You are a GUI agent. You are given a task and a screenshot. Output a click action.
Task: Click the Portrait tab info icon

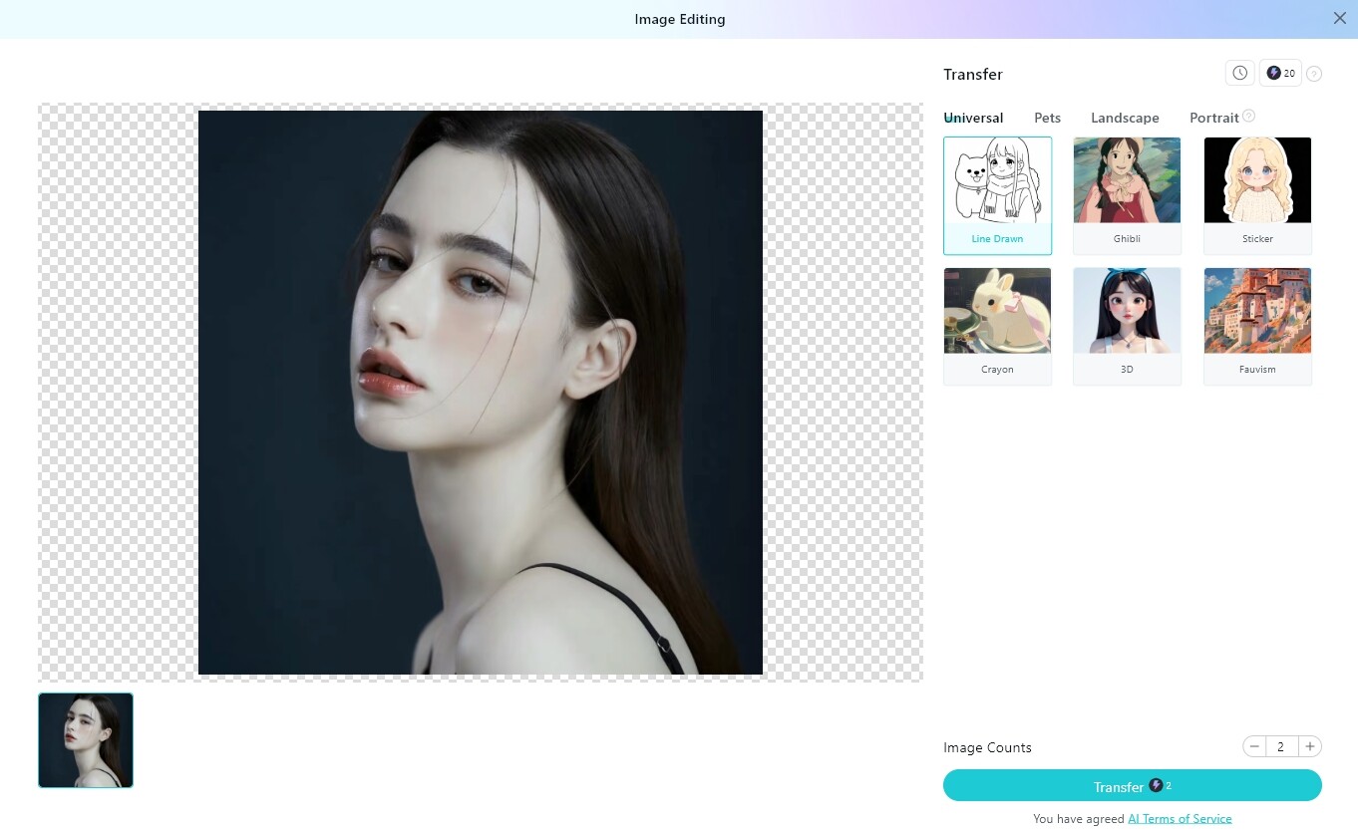coord(1248,117)
